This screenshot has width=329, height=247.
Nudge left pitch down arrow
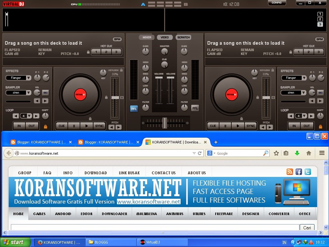pos(111,127)
